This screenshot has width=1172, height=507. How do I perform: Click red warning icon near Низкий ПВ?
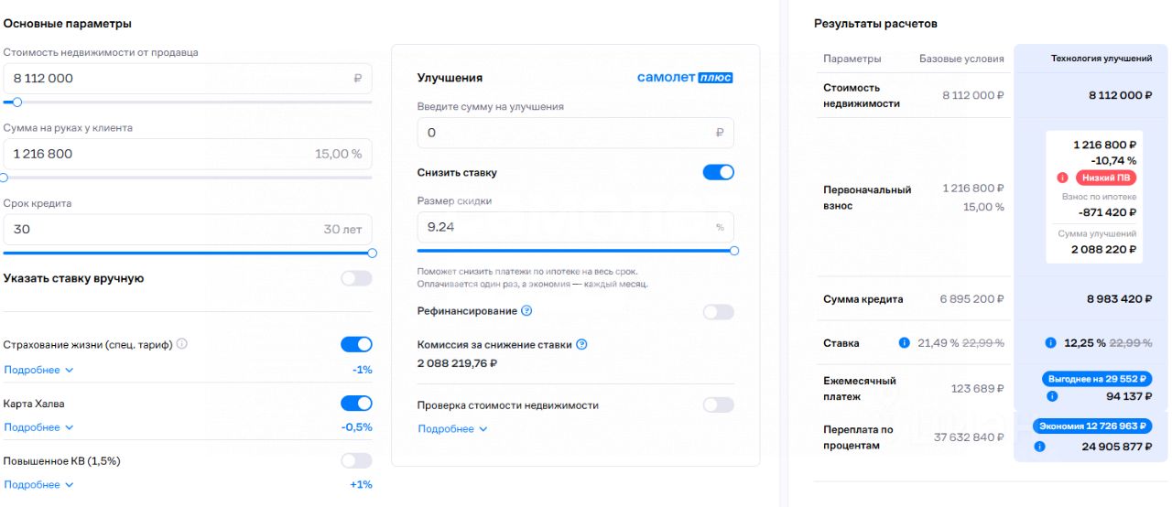coord(1062,178)
